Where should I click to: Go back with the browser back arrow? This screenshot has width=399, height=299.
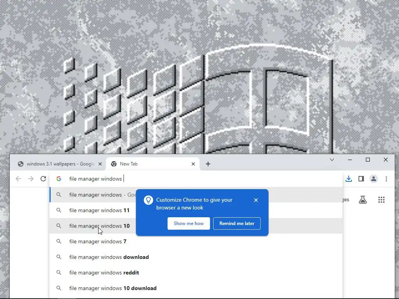18,179
